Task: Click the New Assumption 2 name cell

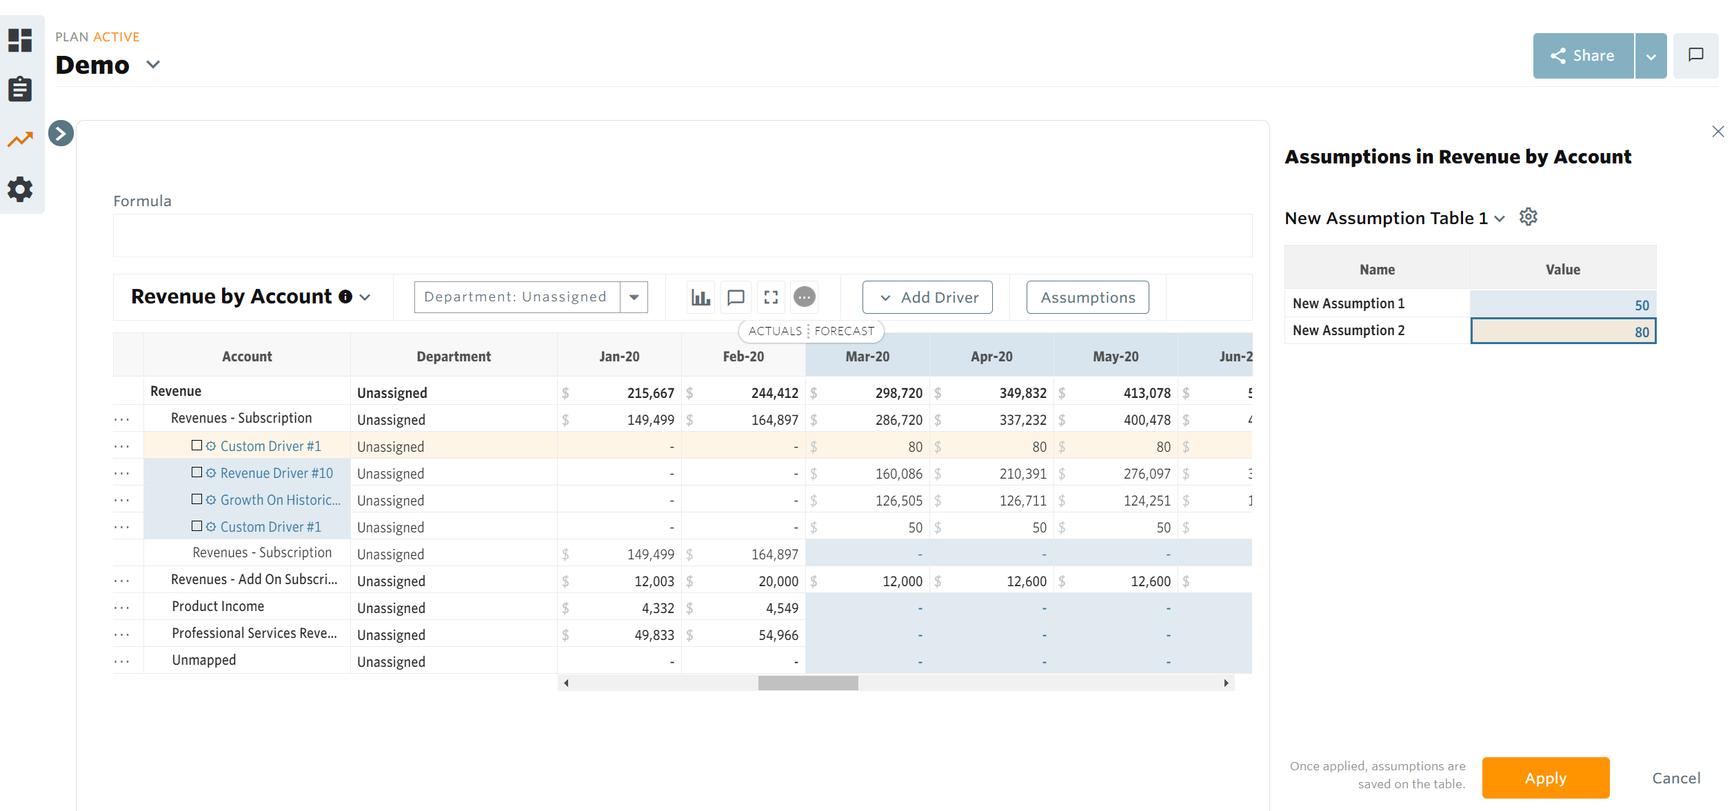Action: (1377, 330)
